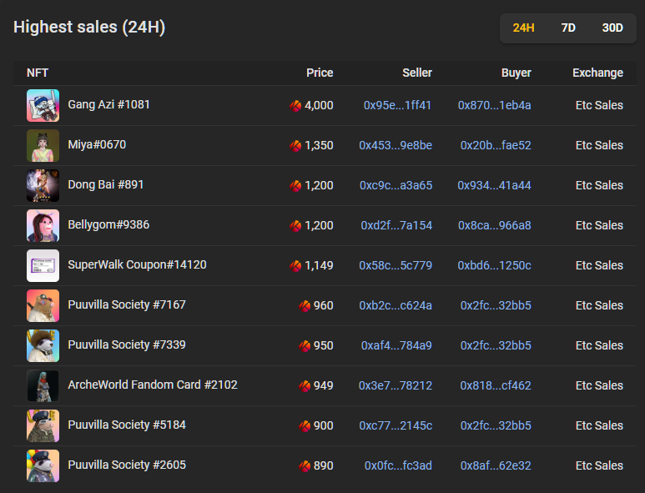Click the Klay icon beside price 1,350
The image size is (645, 493).
point(295,145)
